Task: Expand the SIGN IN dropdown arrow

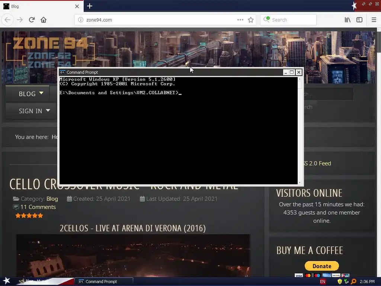Action: click(48, 110)
